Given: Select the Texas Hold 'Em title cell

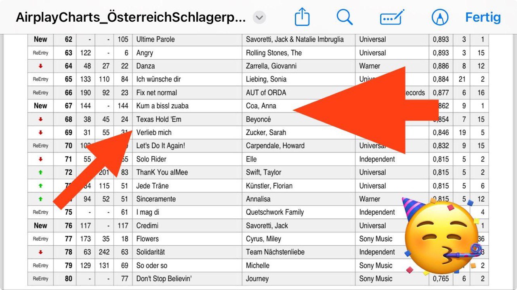Looking at the screenshot, I should point(187,119).
